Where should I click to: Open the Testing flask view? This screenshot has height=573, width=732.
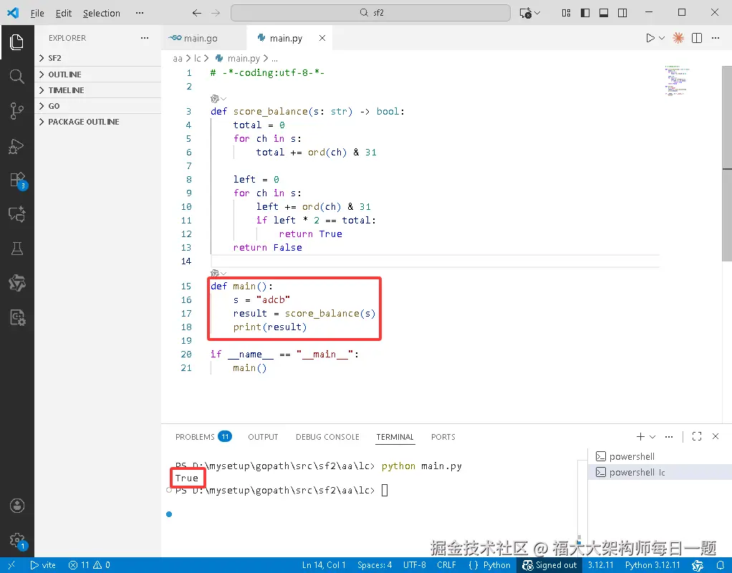[16, 249]
